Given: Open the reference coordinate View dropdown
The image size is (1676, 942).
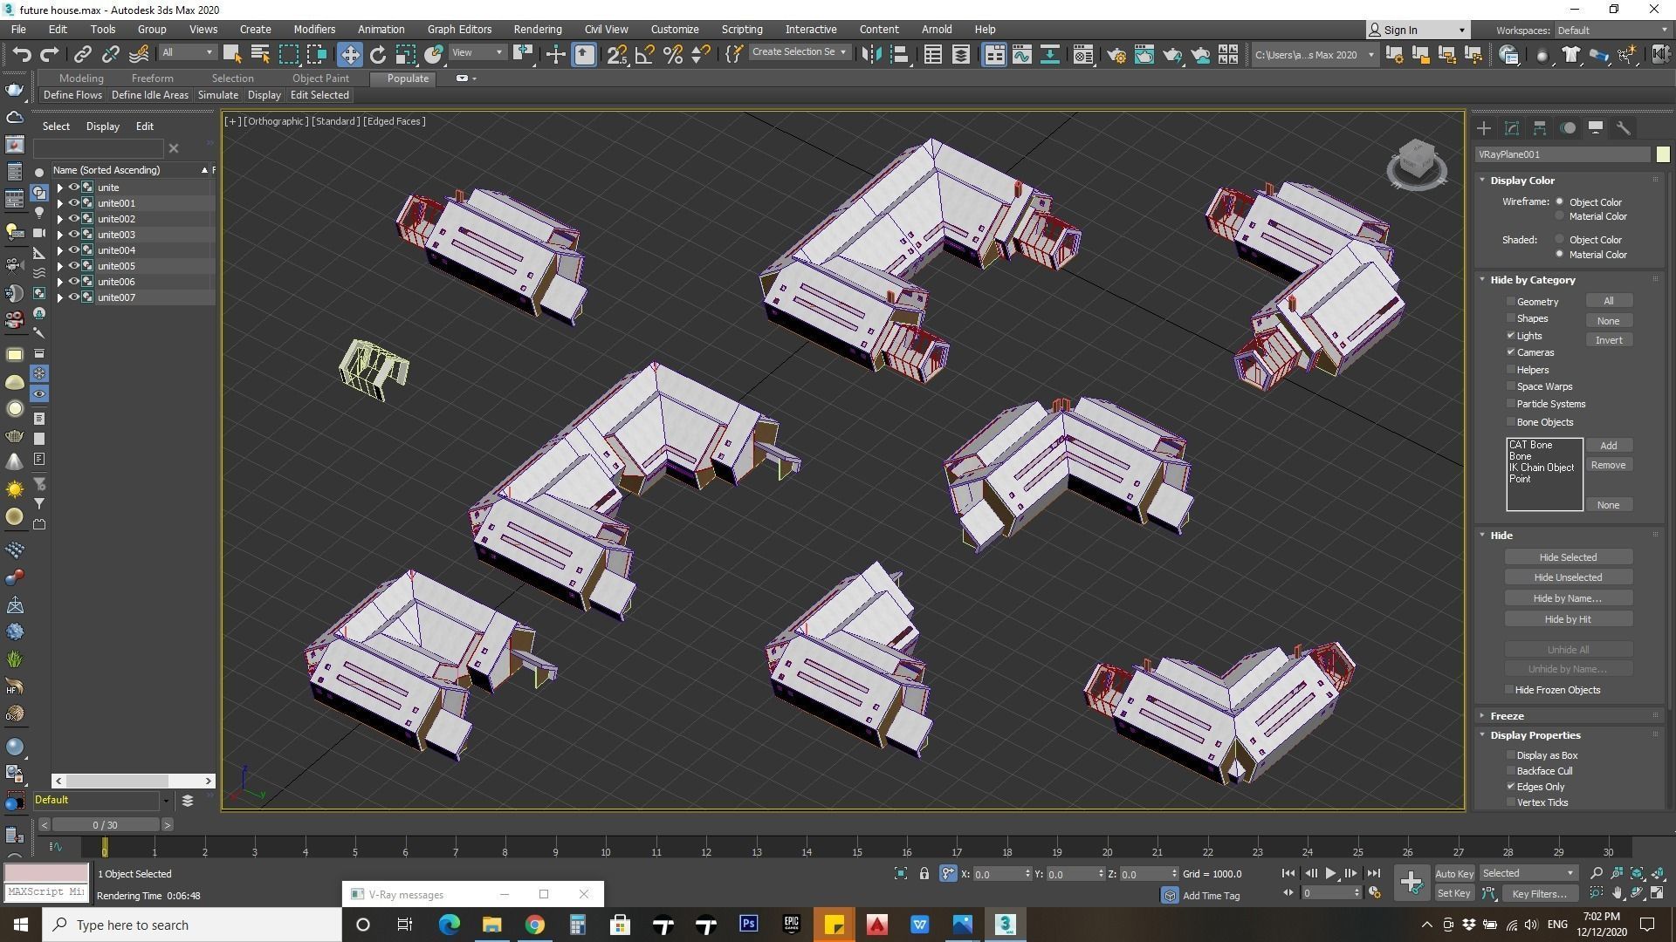Looking at the screenshot, I should click(x=477, y=52).
